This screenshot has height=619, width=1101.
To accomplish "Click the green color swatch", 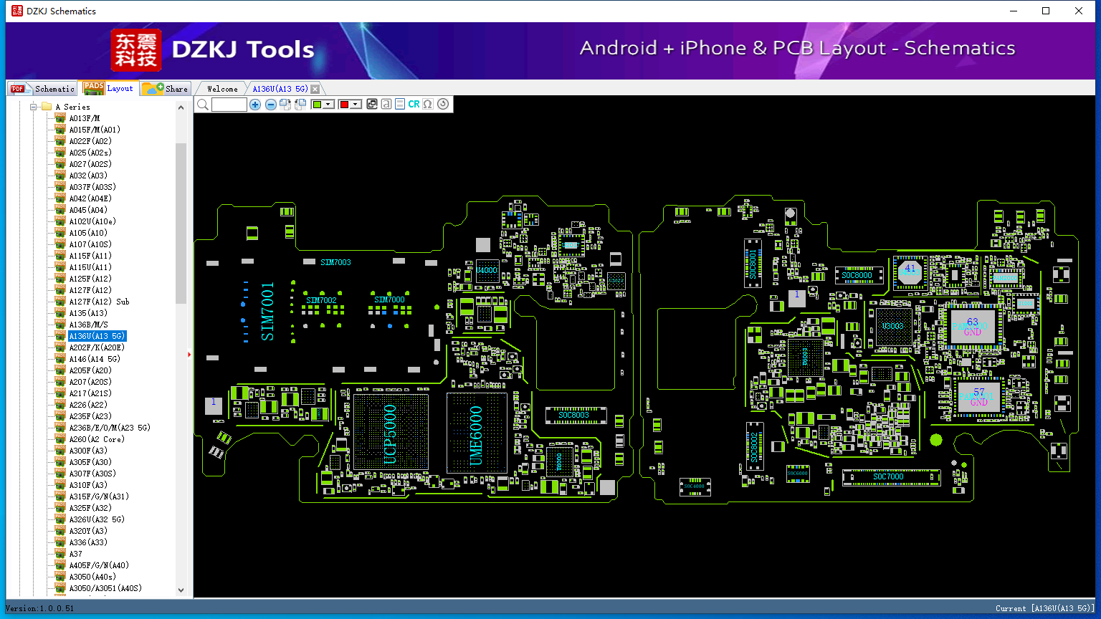I will coord(317,105).
